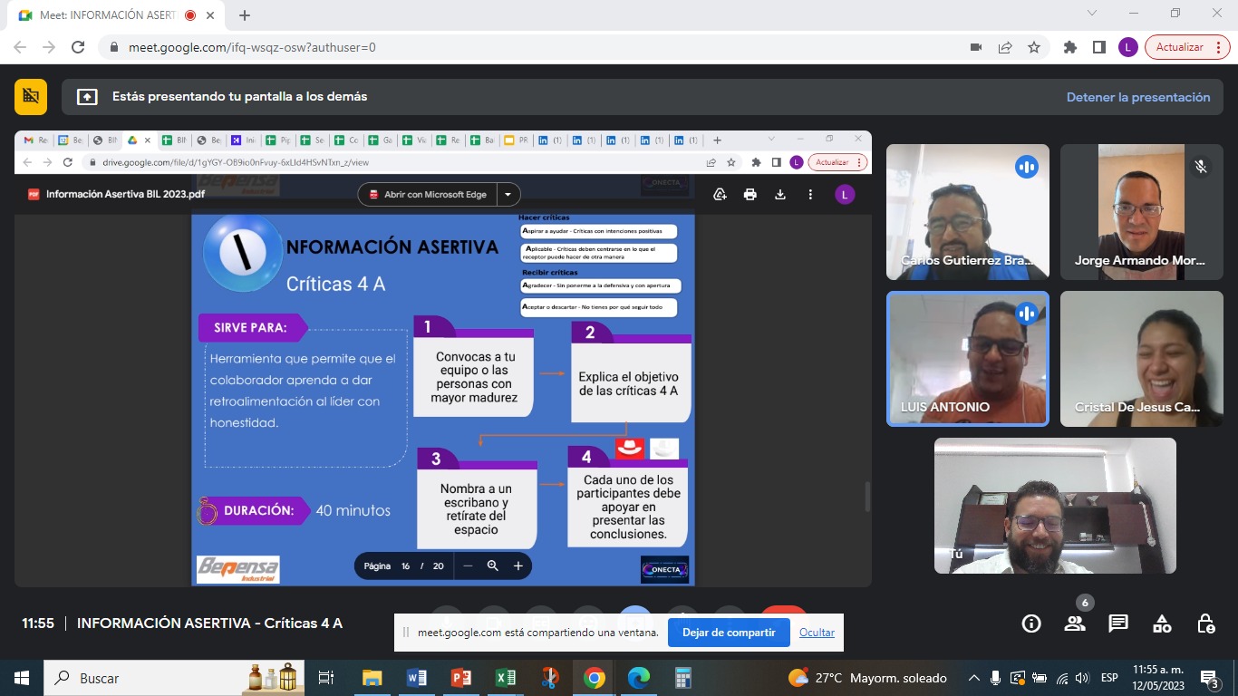This screenshot has height=696, width=1238.
Task: Open File Explorer from taskbar
Action: [x=372, y=678]
